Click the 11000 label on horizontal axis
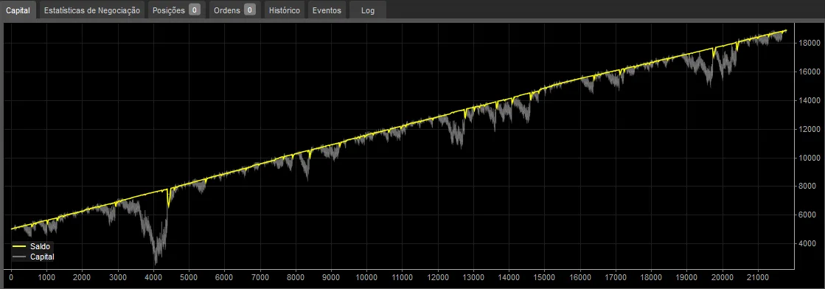Viewport: 825px width, 289px height. pos(402,277)
